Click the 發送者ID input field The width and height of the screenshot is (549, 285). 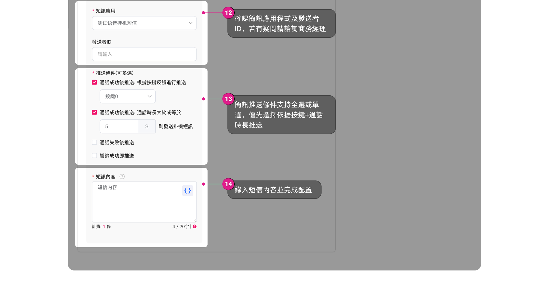(144, 54)
